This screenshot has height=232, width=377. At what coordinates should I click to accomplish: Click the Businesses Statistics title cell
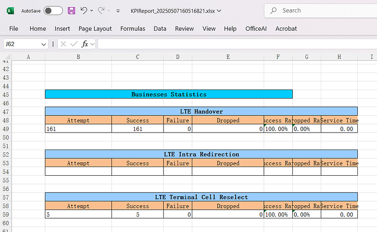pos(169,94)
